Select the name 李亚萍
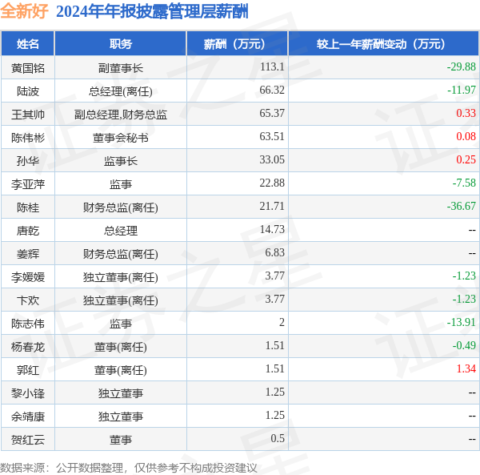The image size is (480, 475). click(28, 184)
